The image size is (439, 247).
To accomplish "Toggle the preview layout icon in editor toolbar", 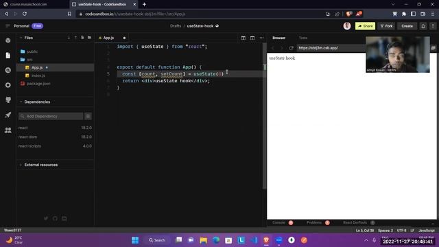I will tap(252, 38).
